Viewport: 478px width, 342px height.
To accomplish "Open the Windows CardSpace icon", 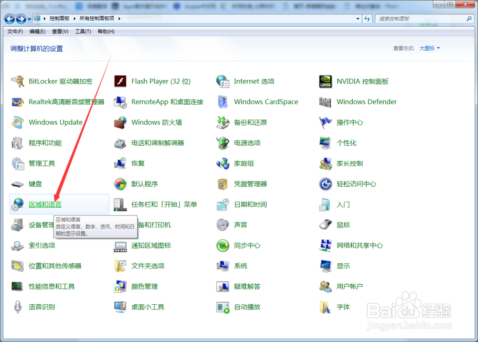I will 223,102.
